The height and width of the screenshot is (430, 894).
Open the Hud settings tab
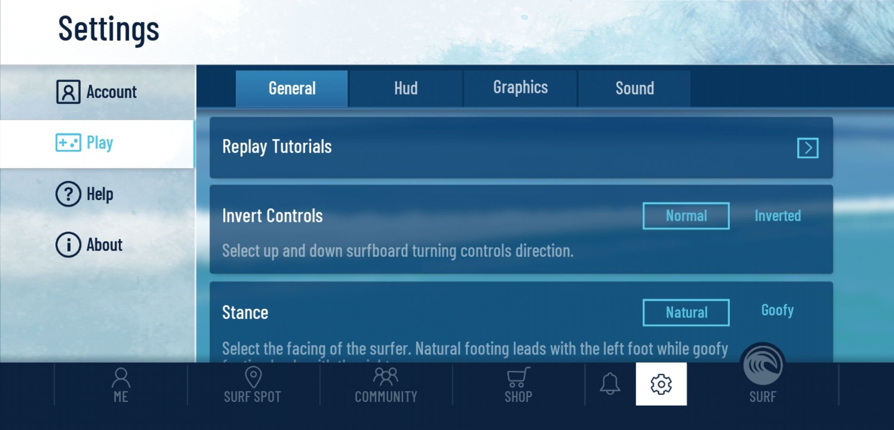405,88
